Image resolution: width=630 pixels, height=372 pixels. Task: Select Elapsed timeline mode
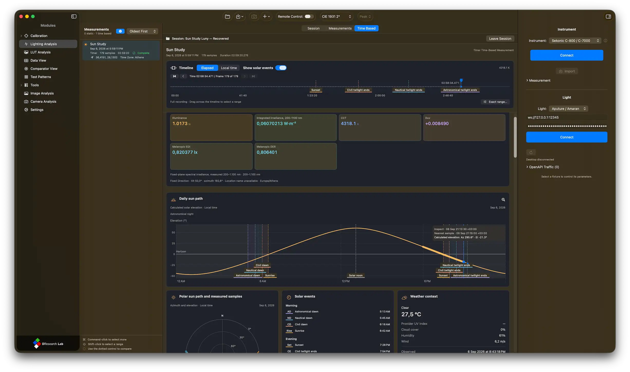coord(207,68)
